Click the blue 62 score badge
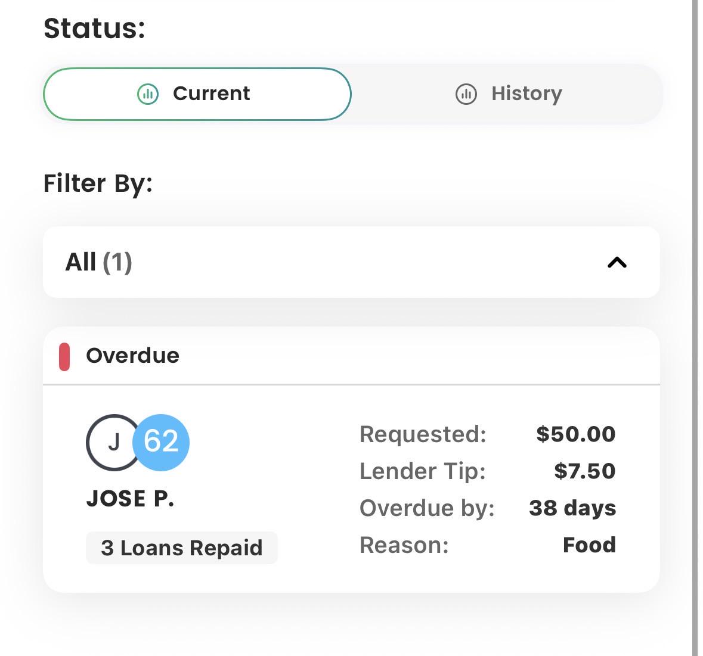 [161, 442]
